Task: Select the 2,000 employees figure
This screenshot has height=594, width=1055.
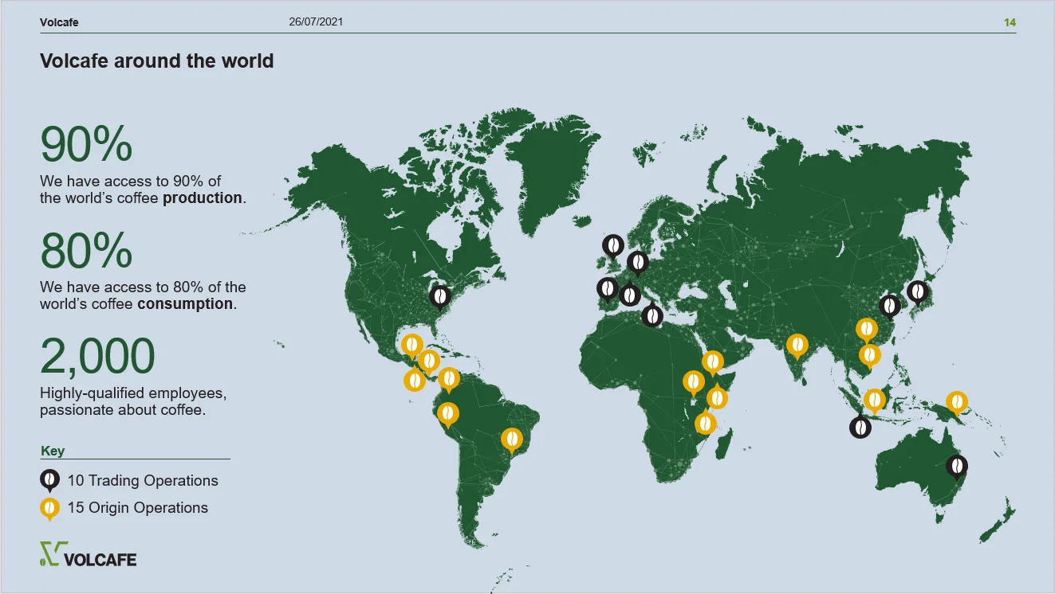Action: tap(97, 357)
